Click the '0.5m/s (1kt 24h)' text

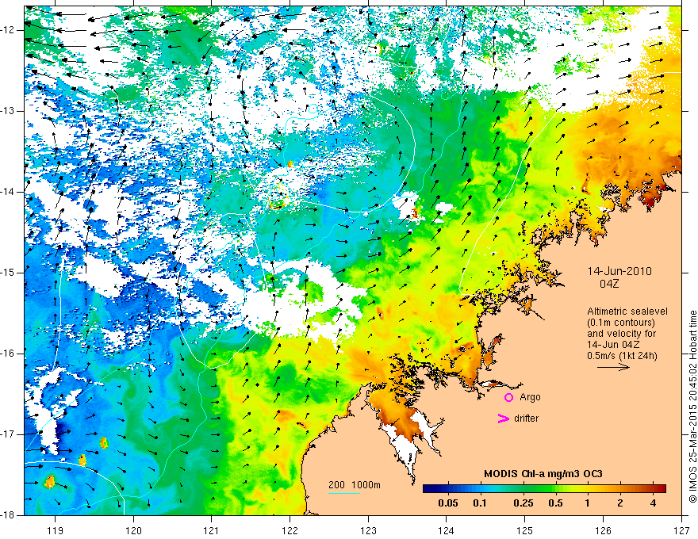622,356
